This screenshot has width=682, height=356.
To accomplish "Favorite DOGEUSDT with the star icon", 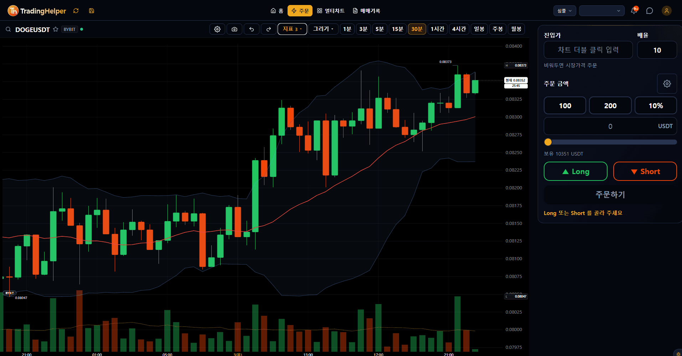I will pyautogui.click(x=56, y=29).
